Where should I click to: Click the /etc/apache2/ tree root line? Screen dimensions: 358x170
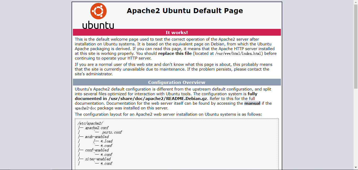tap(90, 123)
